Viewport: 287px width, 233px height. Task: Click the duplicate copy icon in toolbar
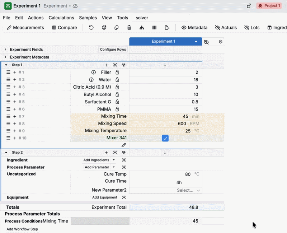[x=117, y=28]
